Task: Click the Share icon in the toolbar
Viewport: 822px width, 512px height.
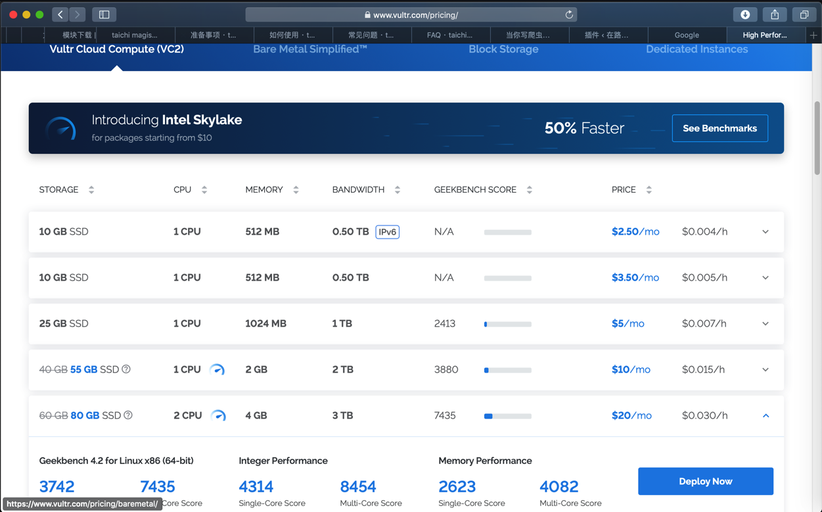Action: coord(775,14)
